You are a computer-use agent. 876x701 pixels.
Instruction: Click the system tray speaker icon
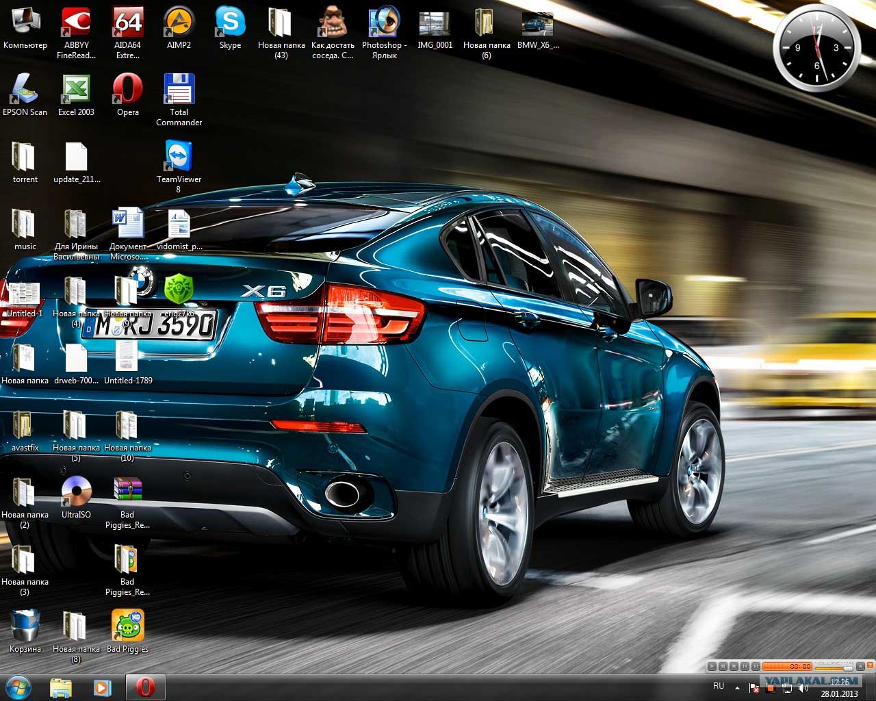pyautogui.click(x=803, y=688)
